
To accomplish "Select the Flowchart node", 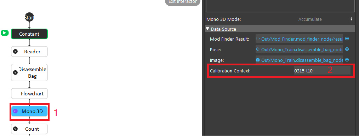I will [x=29, y=94].
